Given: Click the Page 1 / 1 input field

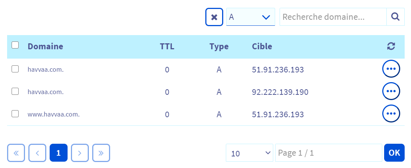Looking at the screenshot, I should coord(328,153).
